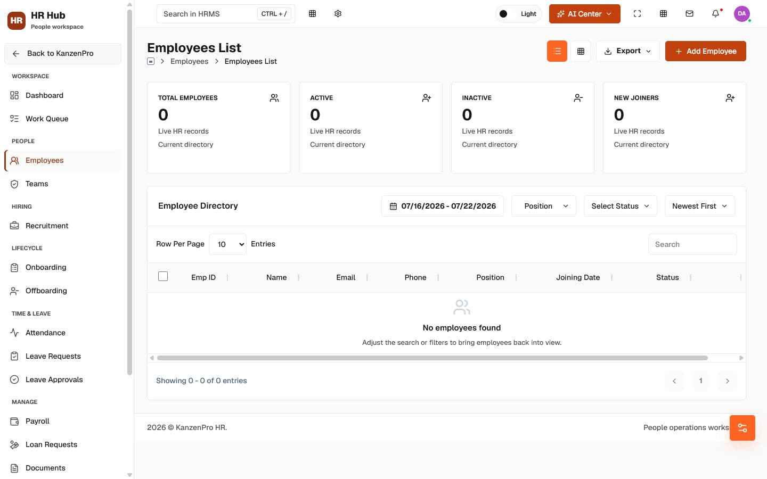The width and height of the screenshot is (767, 479).
Task: Open Work Queue in the sidebar
Action: coord(63,119)
